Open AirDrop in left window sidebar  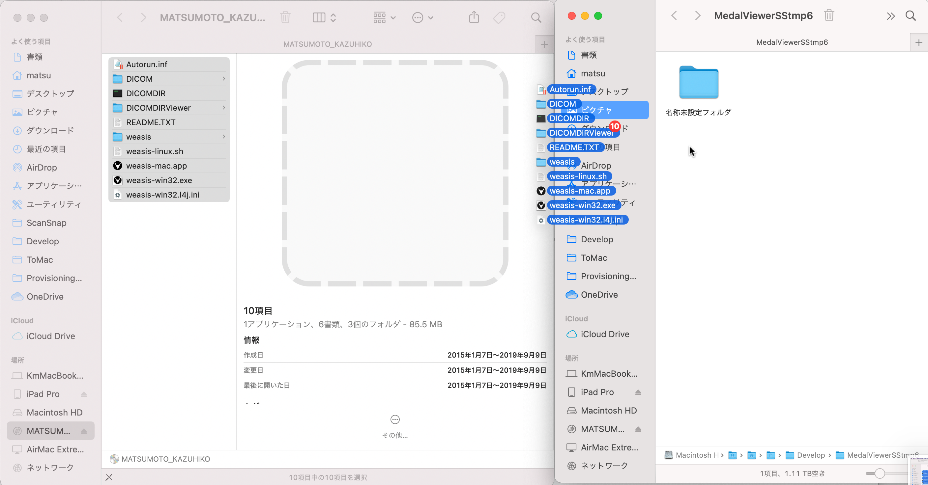[x=51, y=167]
